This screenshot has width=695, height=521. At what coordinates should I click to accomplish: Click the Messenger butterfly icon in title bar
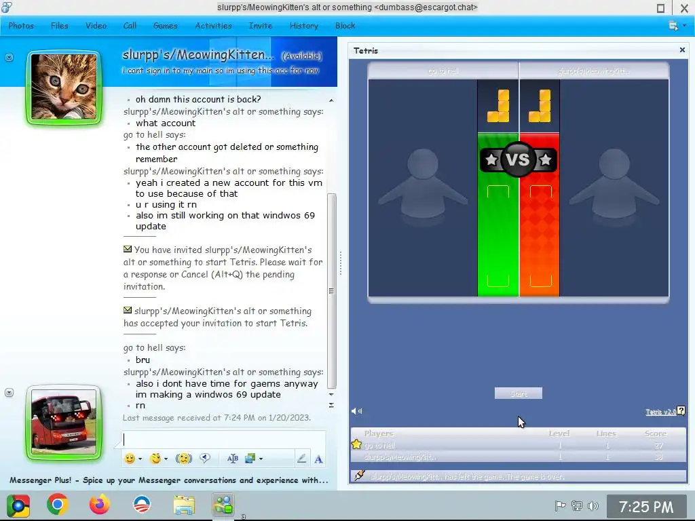pos(7,7)
